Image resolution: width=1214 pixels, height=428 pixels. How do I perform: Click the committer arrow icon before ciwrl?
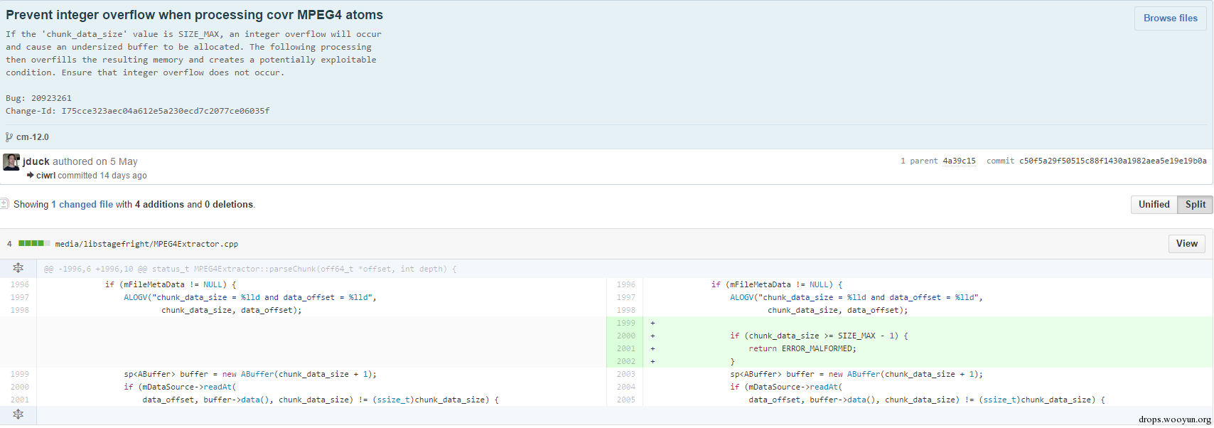coord(31,175)
